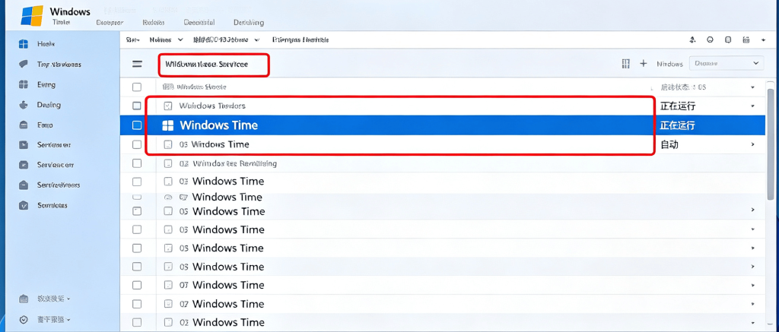This screenshot has width=779, height=332.
Task: Open the first chevron dropdown in the menu bar
Action: click(180, 40)
